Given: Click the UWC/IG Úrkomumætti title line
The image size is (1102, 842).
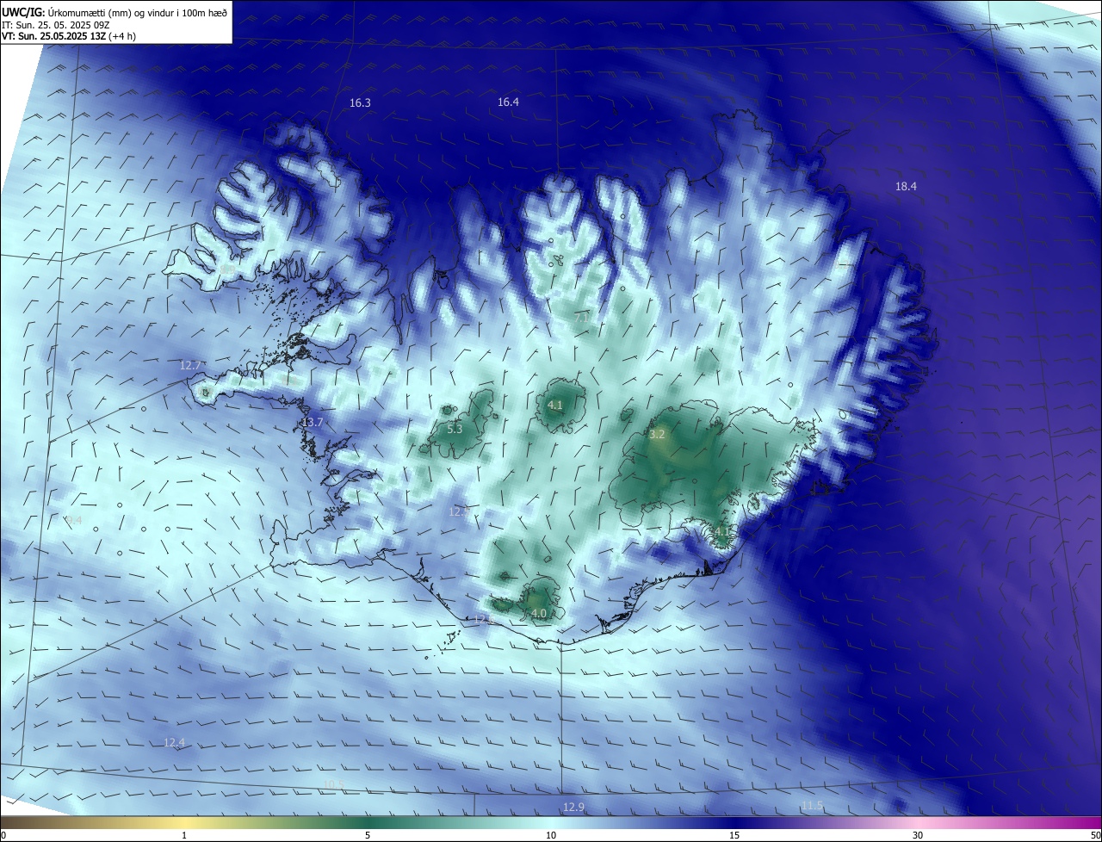Looking at the screenshot, I should coord(115,12).
